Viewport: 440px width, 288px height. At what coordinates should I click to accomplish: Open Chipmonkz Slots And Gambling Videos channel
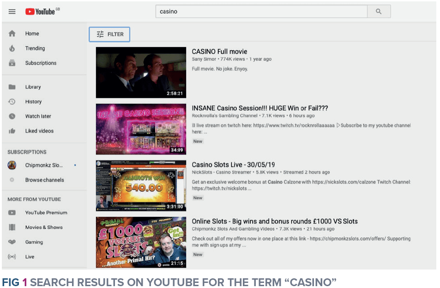[233, 229]
